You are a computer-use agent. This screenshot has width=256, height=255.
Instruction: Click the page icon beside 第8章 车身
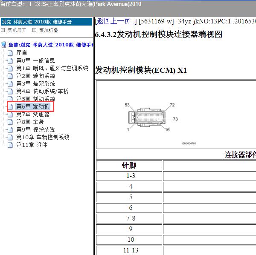click(10, 122)
